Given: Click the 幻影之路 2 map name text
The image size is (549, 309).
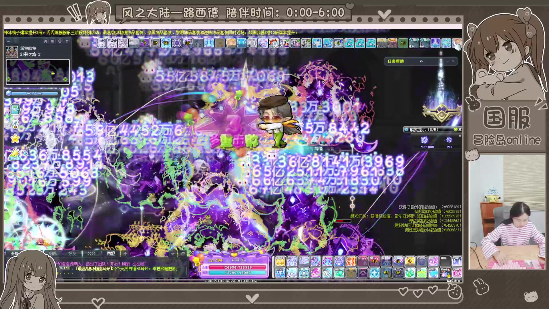Looking at the screenshot, I should pyautogui.click(x=30, y=54).
